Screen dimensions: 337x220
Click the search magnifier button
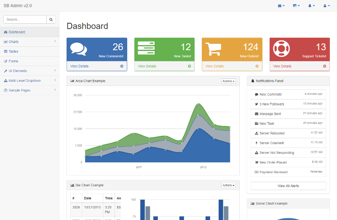coord(51,19)
